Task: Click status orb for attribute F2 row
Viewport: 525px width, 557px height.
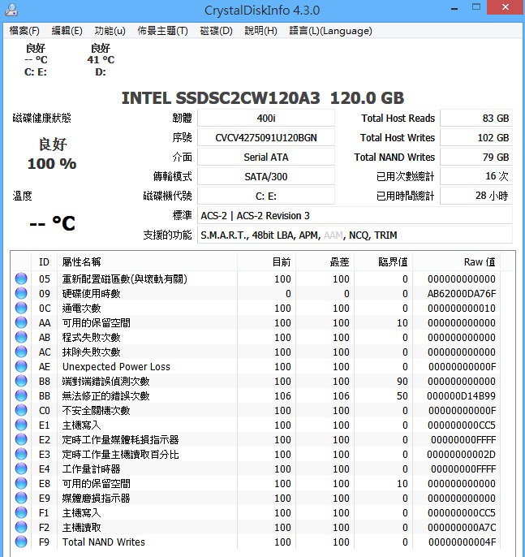Action: 21,527
